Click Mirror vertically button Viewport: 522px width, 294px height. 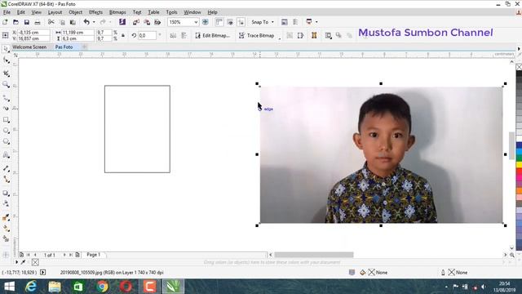pyautogui.click(x=184, y=35)
